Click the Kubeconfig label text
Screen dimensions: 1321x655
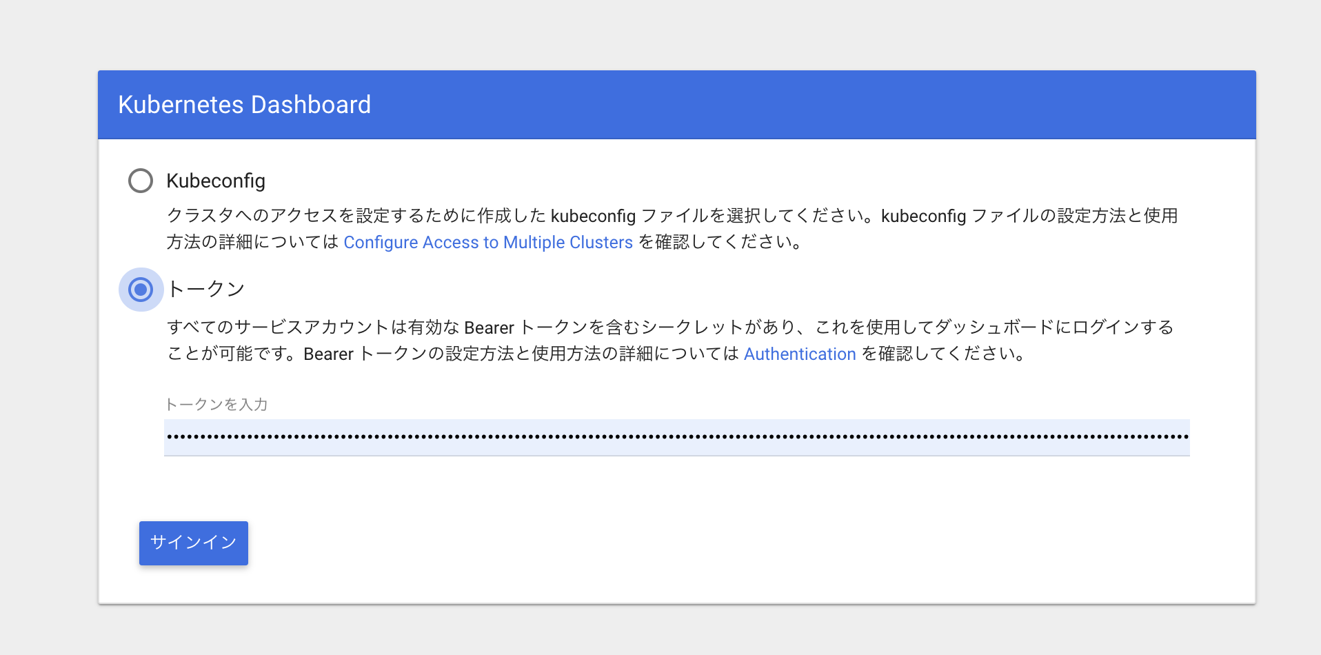(216, 181)
